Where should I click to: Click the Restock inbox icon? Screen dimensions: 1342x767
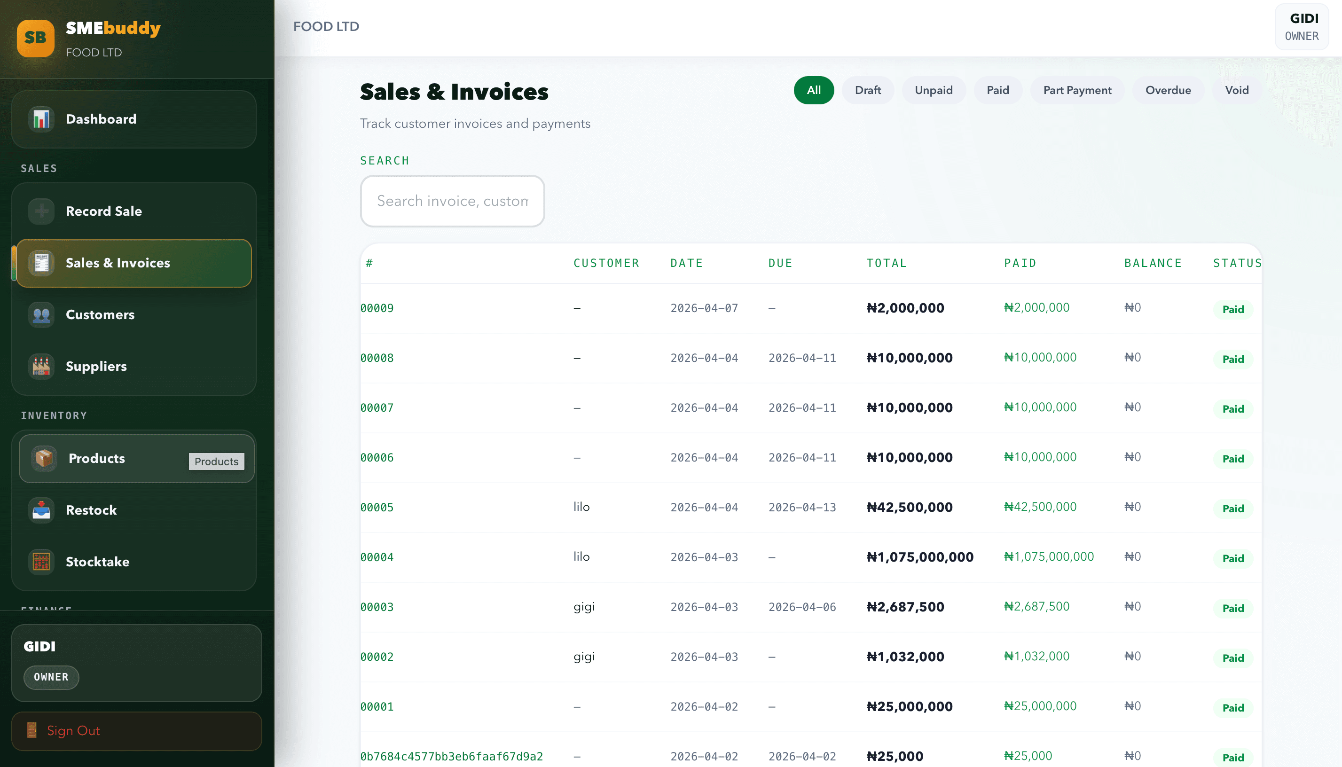[x=41, y=510]
